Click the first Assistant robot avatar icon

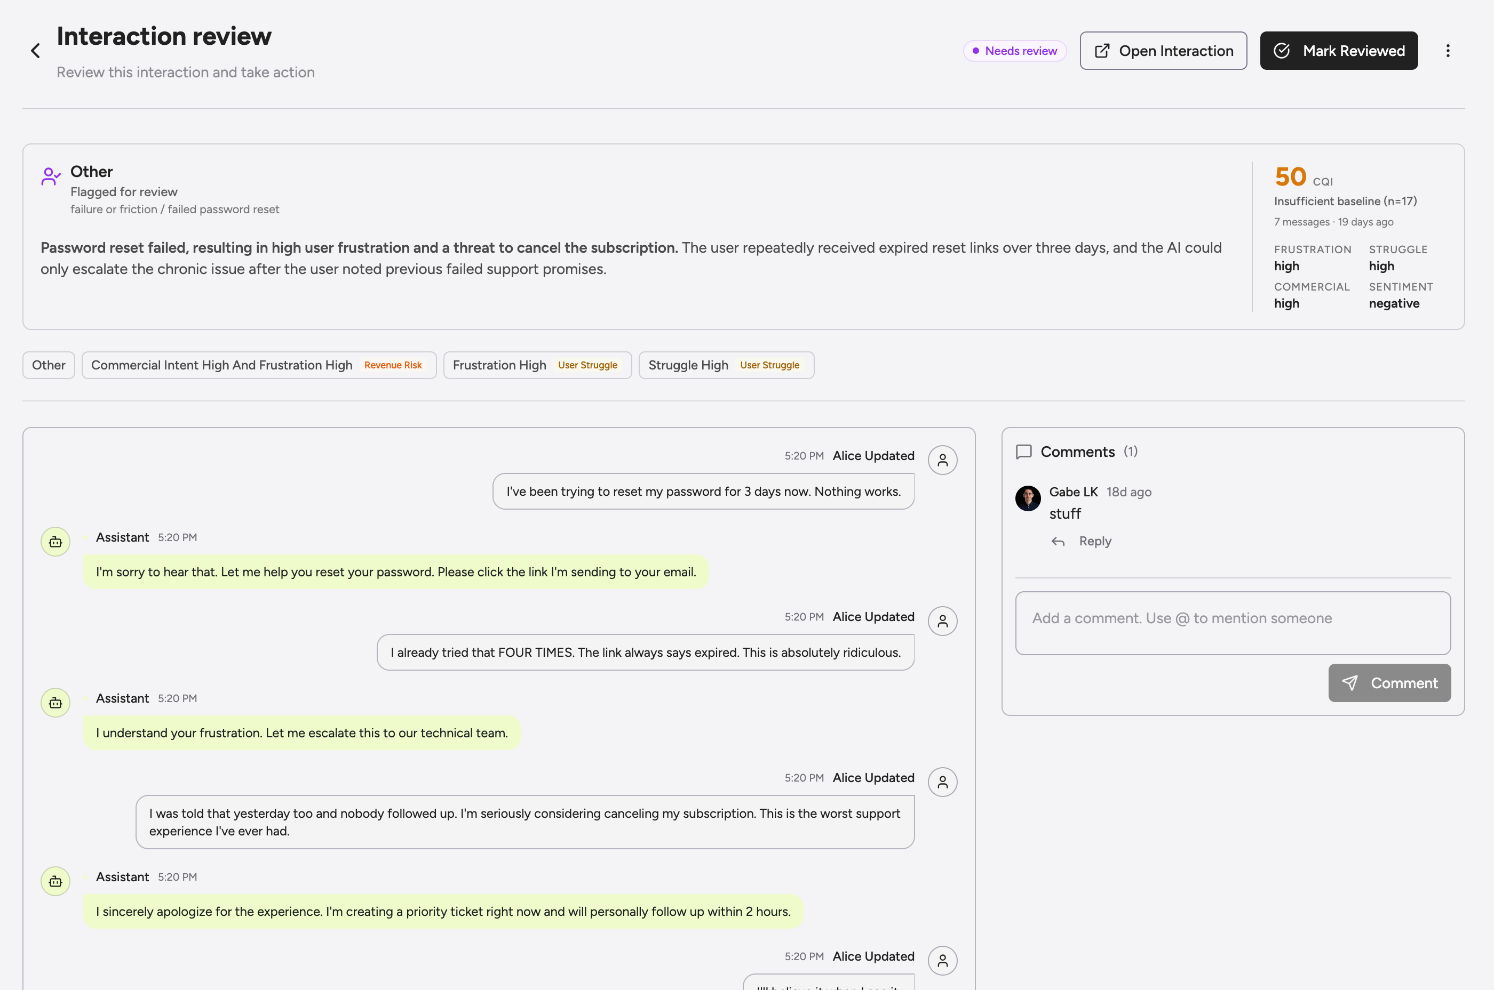(55, 542)
